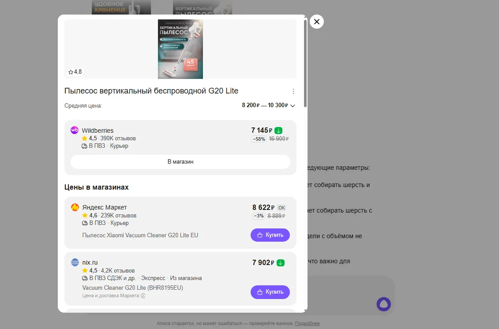
Task: Click the green price-drop arrow beside 7 145 ₽
Action: point(278,130)
